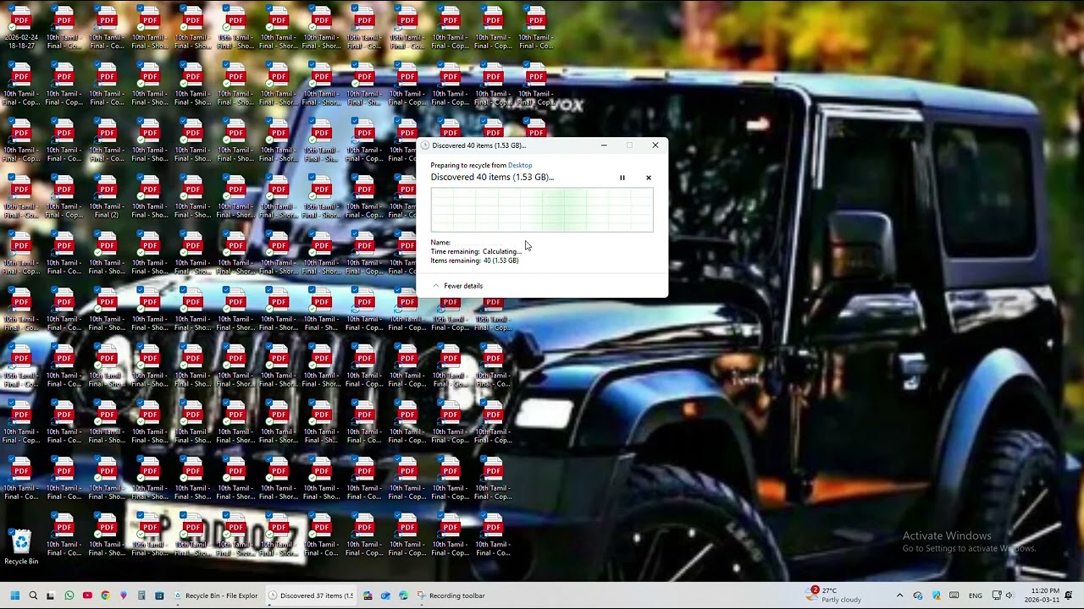The height and width of the screenshot is (609, 1084).
Task: Open the Calculator taskbar icon
Action: point(141,595)
